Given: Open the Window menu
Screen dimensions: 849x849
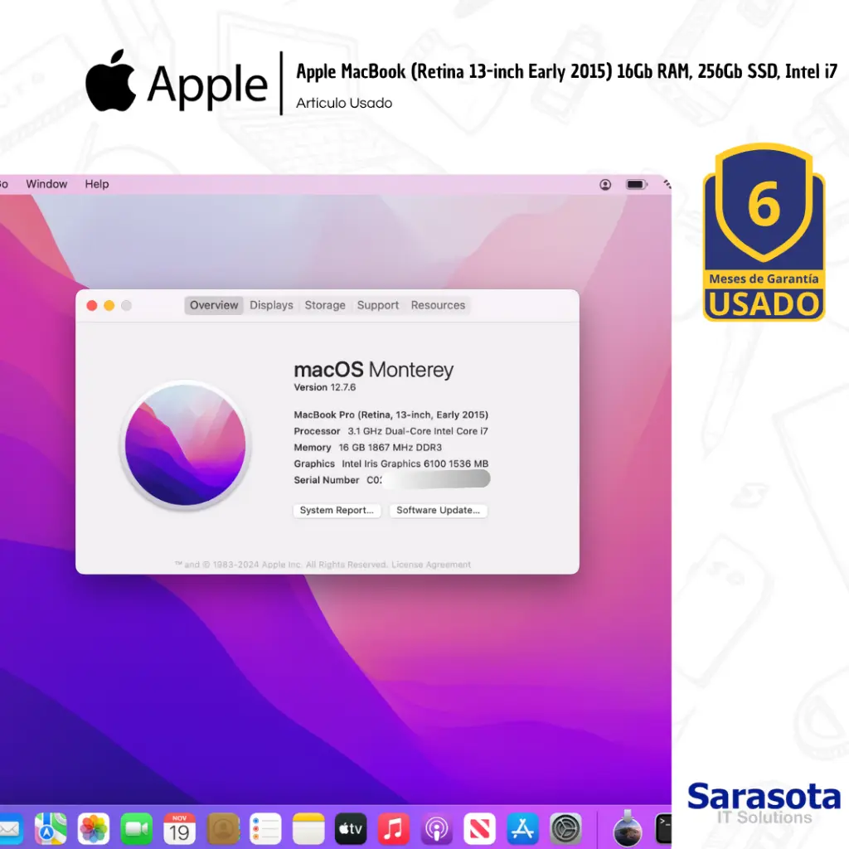Looking at the screenshot, I should pos(46,184).
